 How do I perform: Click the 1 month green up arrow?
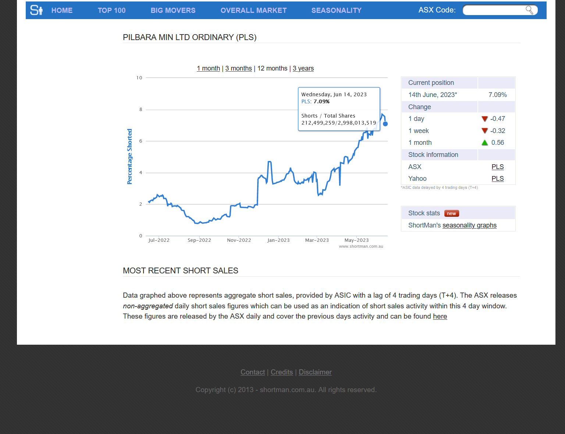pyautogui.click(x=484, y=143)
